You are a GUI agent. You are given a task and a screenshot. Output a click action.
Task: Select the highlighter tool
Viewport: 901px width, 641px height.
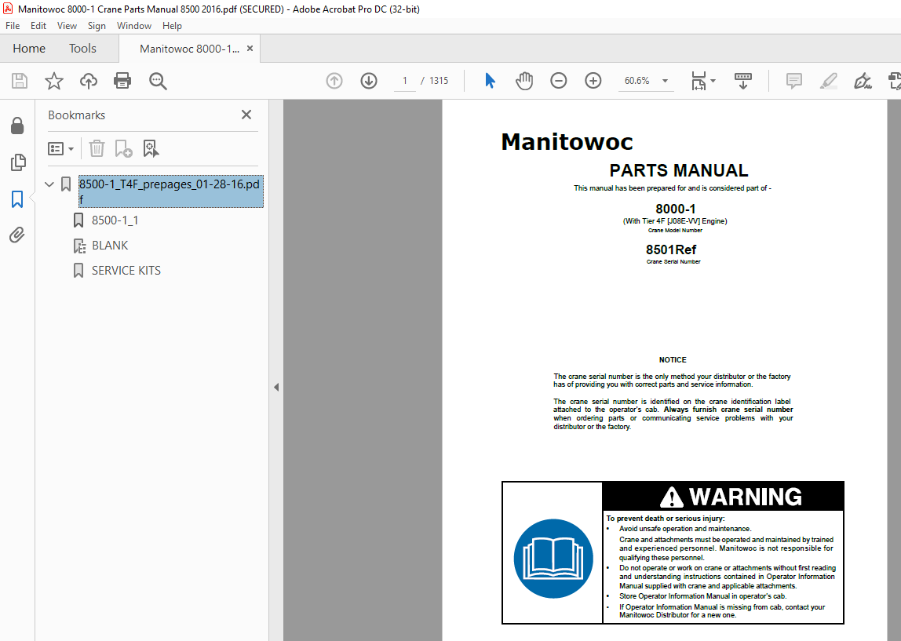coord(829,81)
